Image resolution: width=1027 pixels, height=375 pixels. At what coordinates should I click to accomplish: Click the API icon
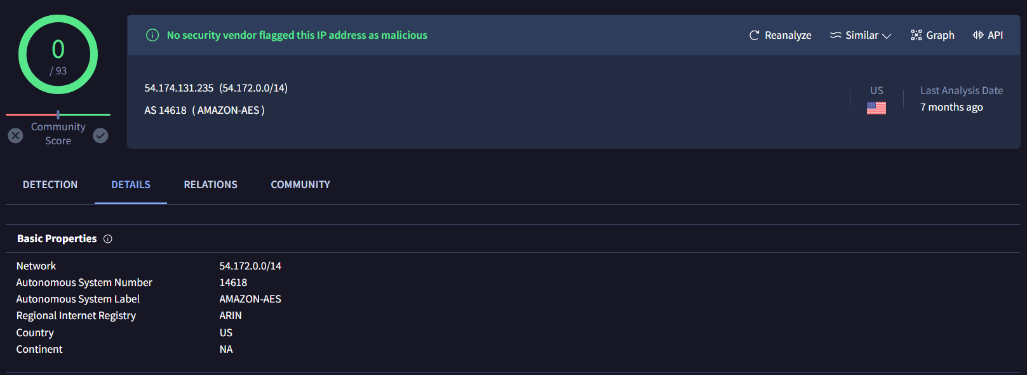click(978, 36)
